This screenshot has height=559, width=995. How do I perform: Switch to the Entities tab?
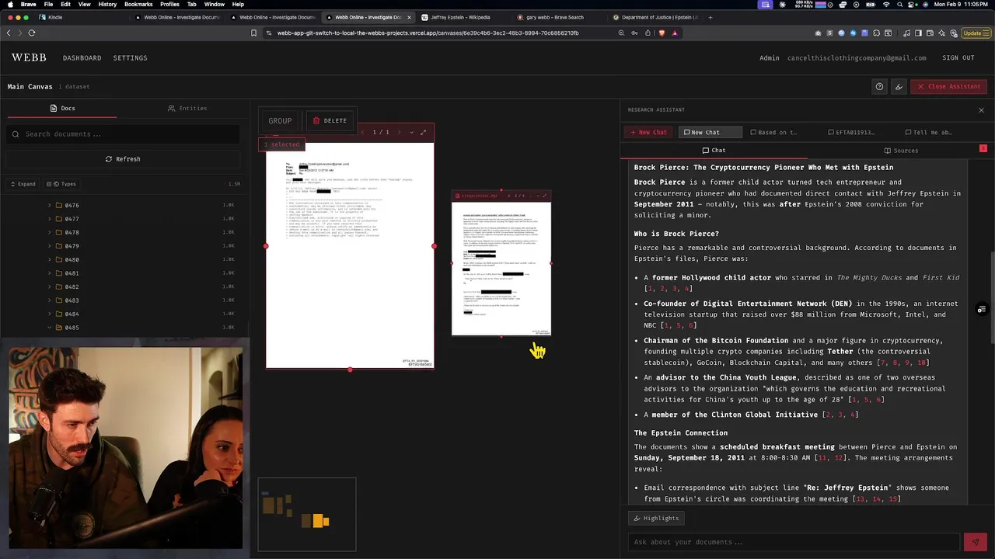click(x=187, y=108)
